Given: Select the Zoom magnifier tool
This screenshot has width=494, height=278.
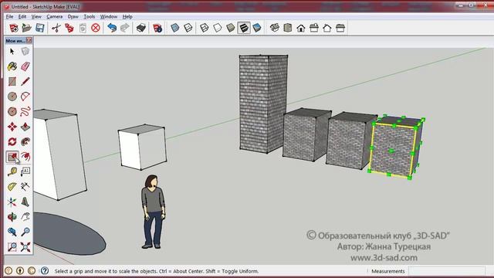Looking at the screenshot, I should tap(25, 232).
